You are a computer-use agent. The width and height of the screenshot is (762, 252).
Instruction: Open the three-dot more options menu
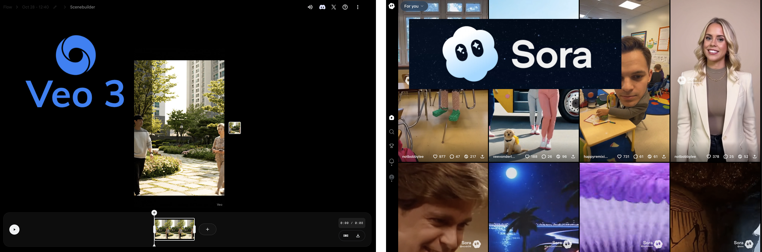coord(358,7)
